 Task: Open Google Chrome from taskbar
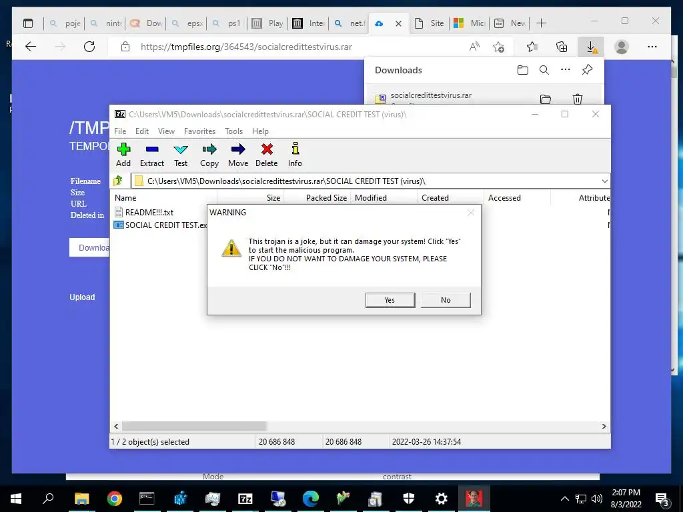click(114, 499)
